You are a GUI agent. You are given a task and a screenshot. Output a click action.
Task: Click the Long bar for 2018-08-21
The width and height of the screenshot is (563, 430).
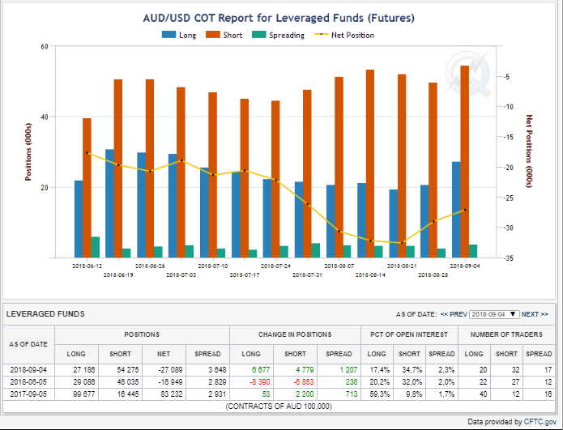393,224
